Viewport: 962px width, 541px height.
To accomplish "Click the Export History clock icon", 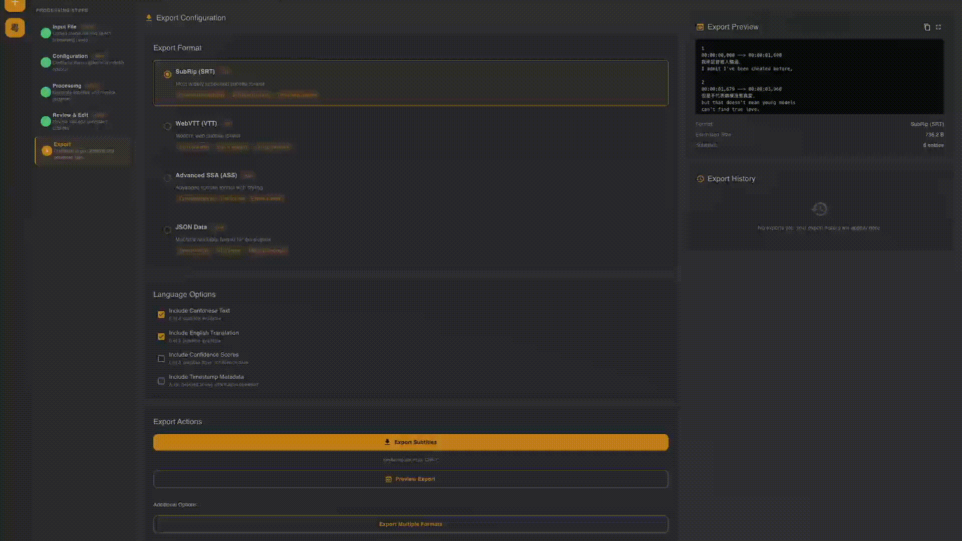I will point(700,178).
